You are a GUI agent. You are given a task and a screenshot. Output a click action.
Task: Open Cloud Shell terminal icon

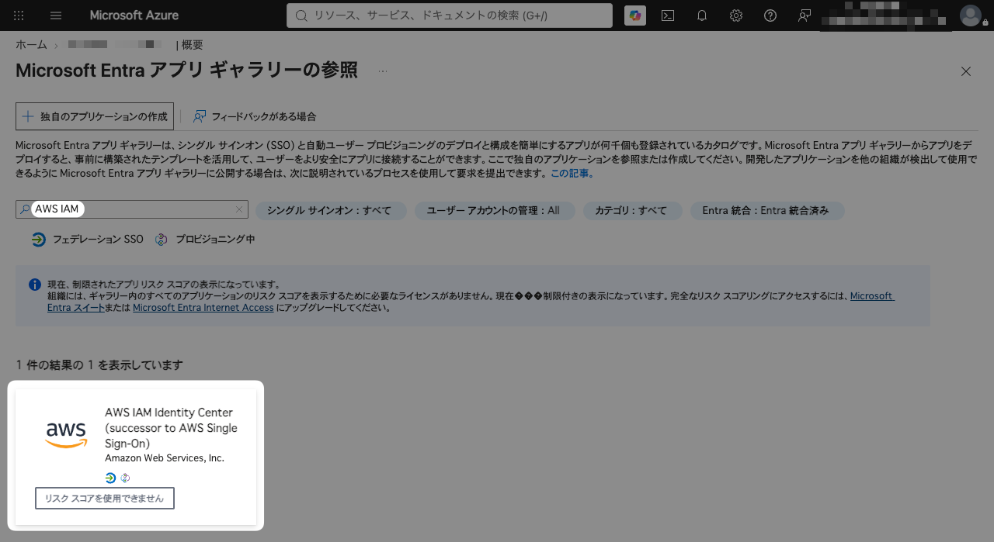pyautogui.click(x=668, y=16)
